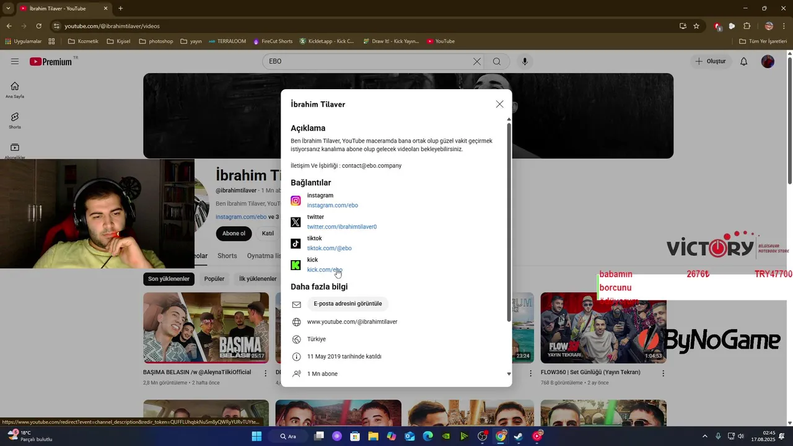Click '11 May 2019 tarihinde katıldı' text
The image size is (793, 446).
(x=344, y=357)
